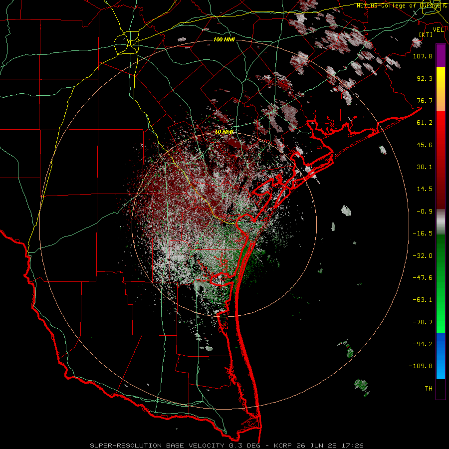This screenshot has width=449, height=449.
Task: Pick the gray near-zero segment of the velocity scale
Action: 441,221
